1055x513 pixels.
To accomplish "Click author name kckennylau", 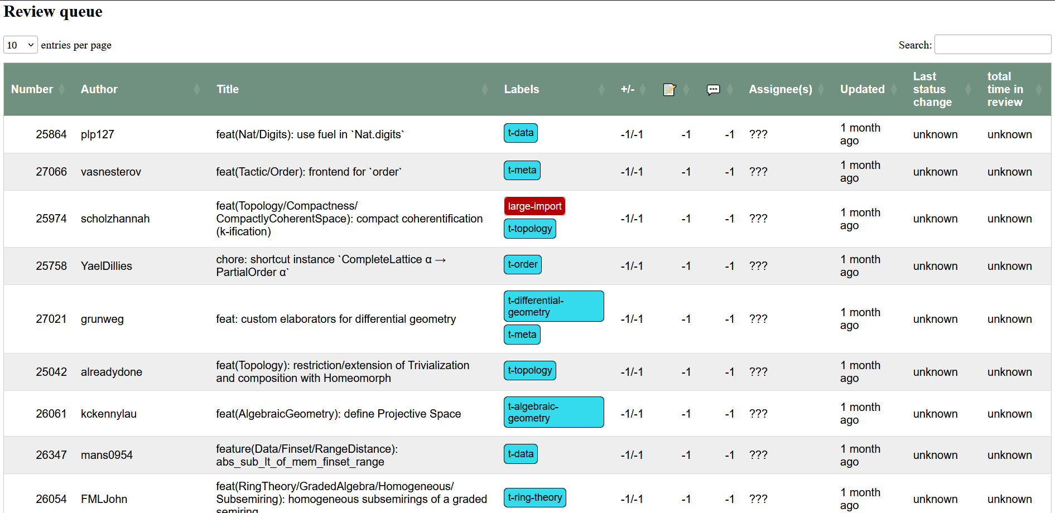I will [109, 414].
